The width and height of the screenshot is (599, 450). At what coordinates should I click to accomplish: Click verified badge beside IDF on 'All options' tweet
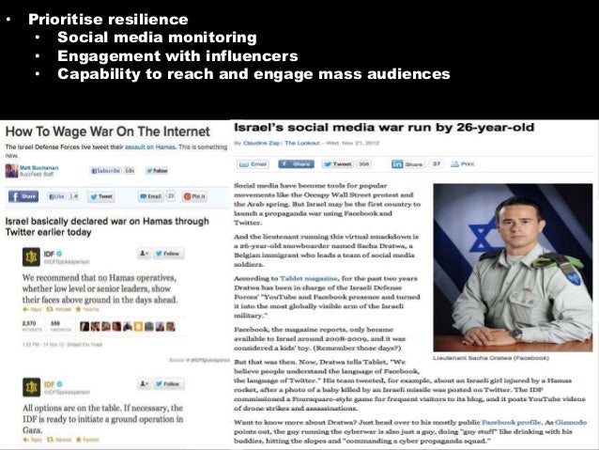59,384
